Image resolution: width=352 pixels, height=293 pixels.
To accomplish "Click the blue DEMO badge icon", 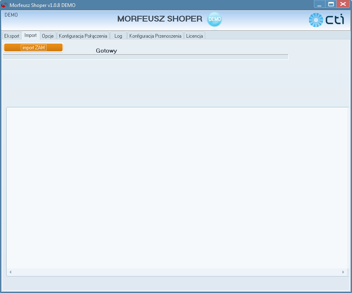I will click(x=214, y=19).
